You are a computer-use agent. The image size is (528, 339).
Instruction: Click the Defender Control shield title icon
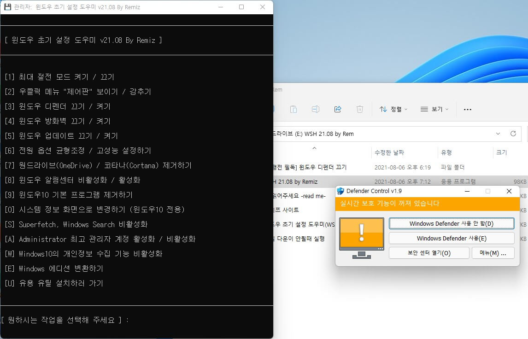click(340, 191)
